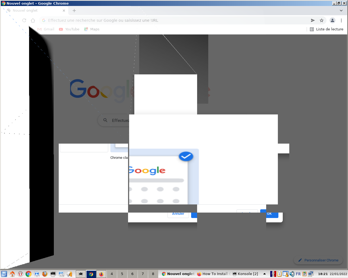Activate Konsole [2] taskbar entry

coord(245,274)
